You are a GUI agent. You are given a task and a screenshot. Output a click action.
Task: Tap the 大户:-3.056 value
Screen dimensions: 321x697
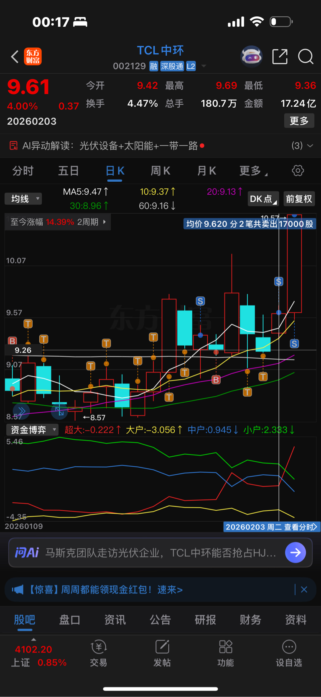(154, 430)
